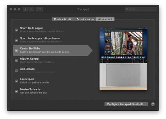Open the Scorri tra le pagine gesture dropdown
Screen dimensions: 166x119
point(41,31)
